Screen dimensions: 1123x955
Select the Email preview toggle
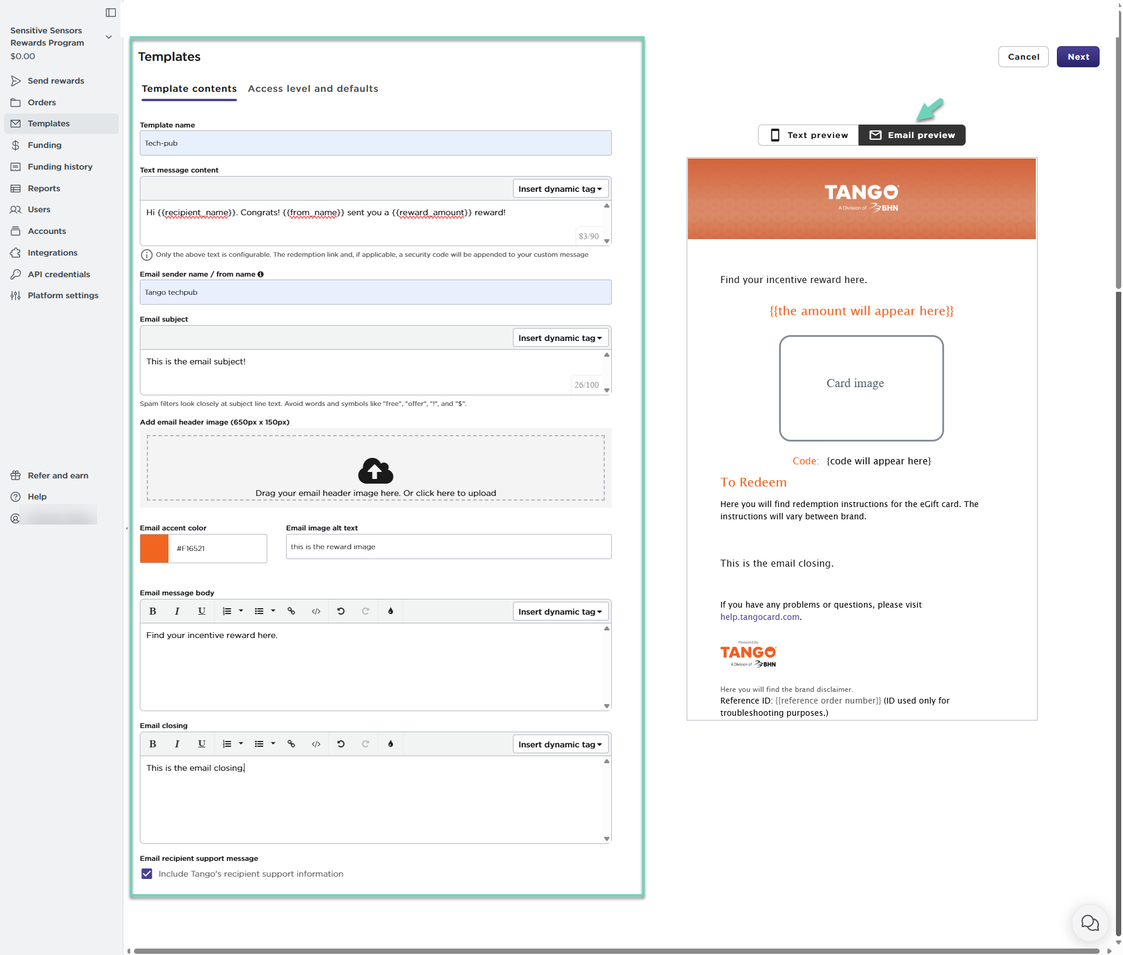pyautogui.click(x=912, y=135)
